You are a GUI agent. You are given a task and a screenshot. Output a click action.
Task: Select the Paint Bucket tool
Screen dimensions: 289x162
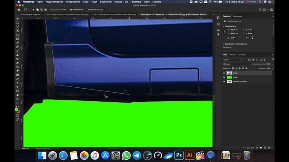coord(18,67)
